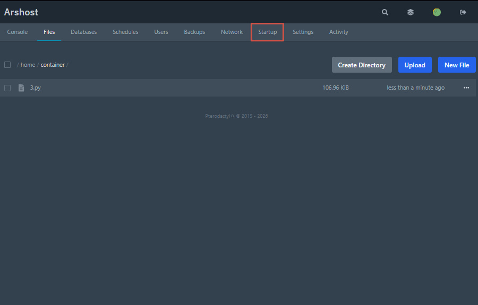Open the search magnifier icon
Viewport: 478px width, 305px height.
pos(385,12)
